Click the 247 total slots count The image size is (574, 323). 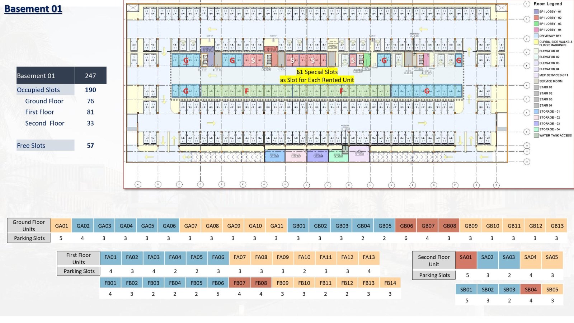(x=90, y=76)
